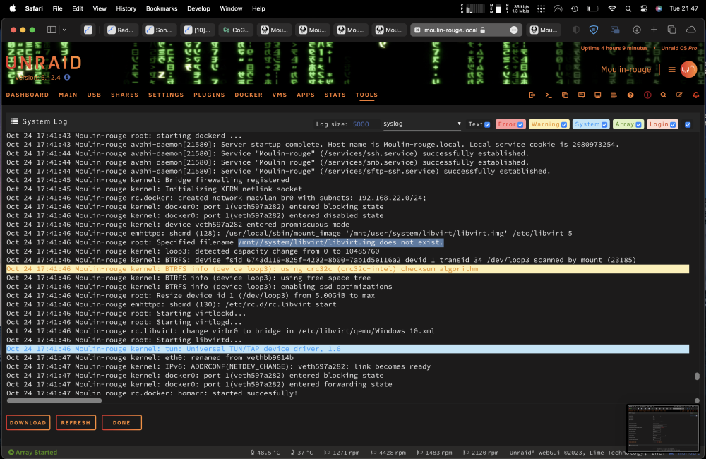Viewport: 706px width, 459px height.
Task: Open the web terminal icon
Action: pos(549,95)
